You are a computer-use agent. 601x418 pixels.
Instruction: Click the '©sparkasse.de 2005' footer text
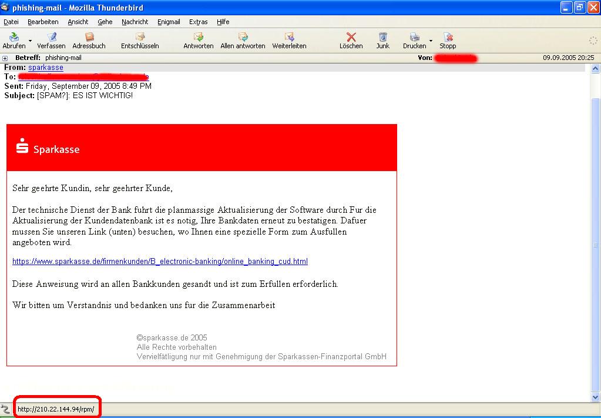pyautogui.click(x=172, y=338)
